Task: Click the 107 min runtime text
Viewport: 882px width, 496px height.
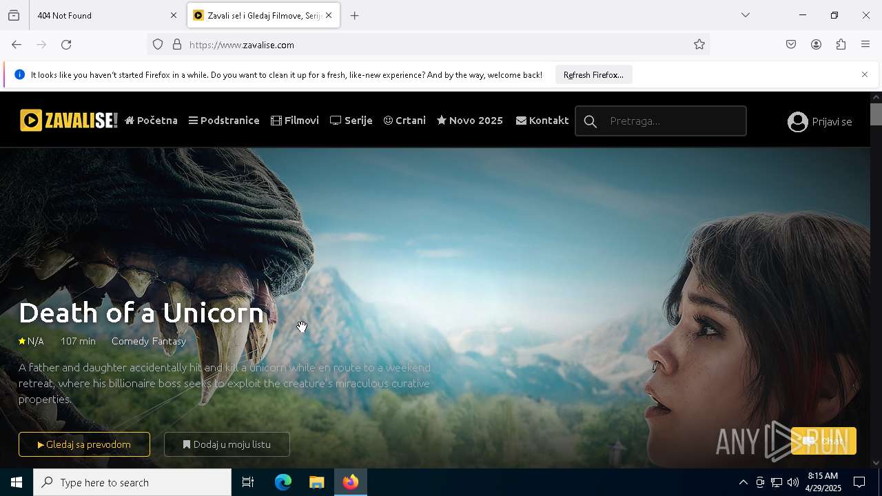Action: pos(78,341)
